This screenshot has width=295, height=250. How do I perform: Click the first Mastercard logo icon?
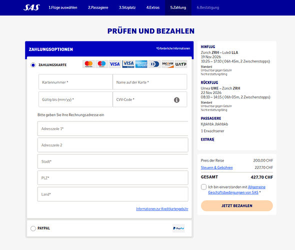click(x=88, y=64)
